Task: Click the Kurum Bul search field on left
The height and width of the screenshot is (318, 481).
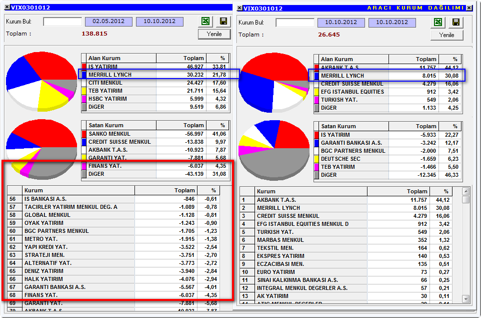Action: click(62, 22)
